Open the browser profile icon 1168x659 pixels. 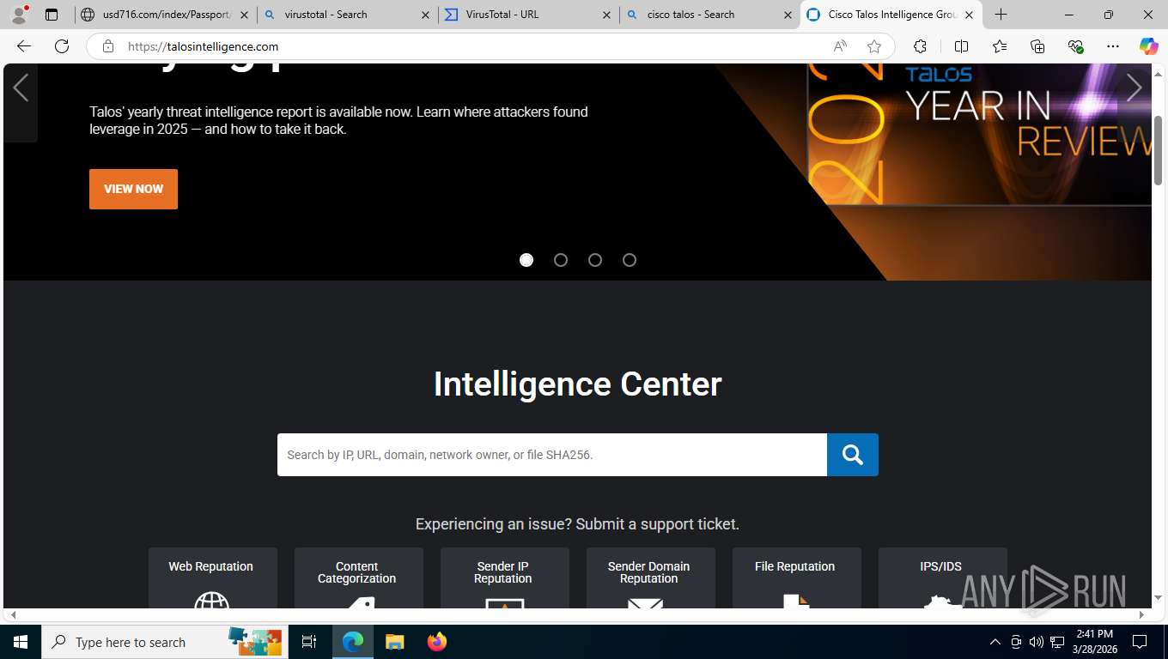coord(19,15)
